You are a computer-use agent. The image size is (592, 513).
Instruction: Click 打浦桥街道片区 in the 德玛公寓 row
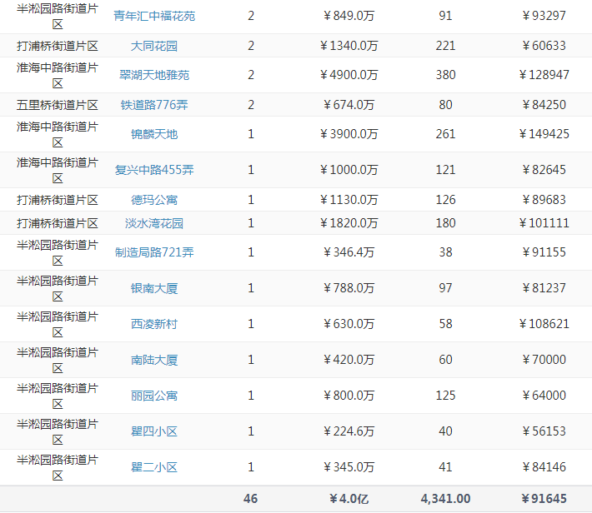58,200
